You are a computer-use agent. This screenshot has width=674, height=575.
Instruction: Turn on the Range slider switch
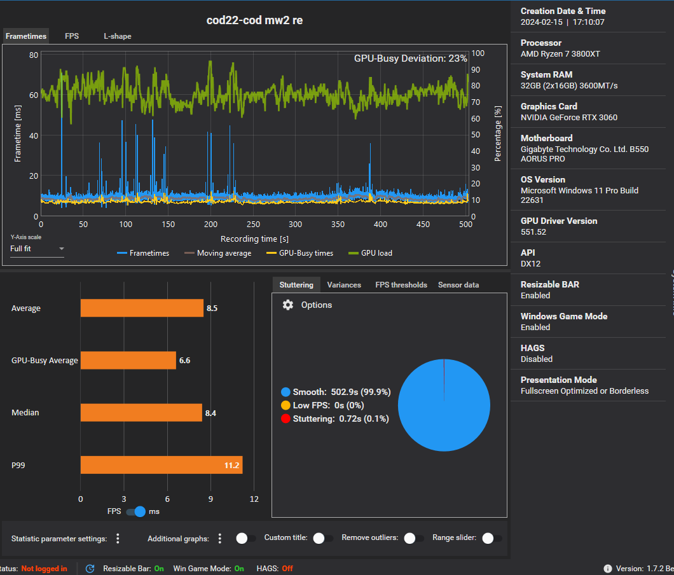pos(492,538)
